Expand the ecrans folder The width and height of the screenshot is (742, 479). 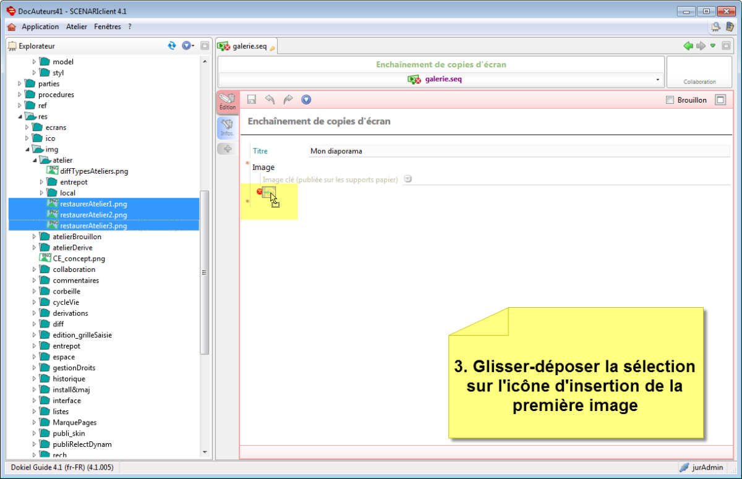point(27,127)
